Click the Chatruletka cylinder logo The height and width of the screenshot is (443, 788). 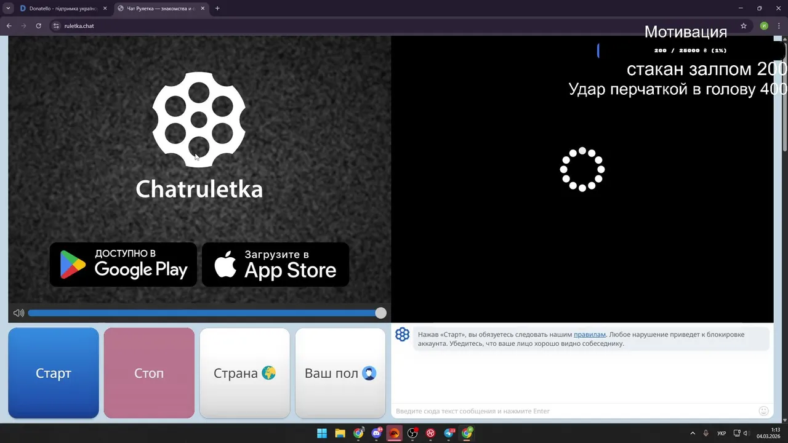[x=199, y=119]
